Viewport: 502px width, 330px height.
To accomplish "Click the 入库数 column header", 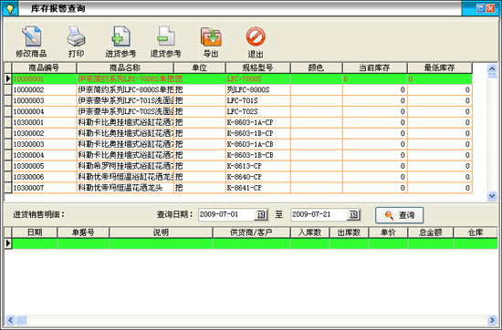I will coord(310,232).
